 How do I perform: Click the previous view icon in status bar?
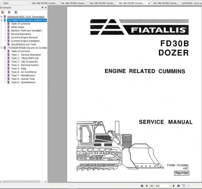(183, 186)
